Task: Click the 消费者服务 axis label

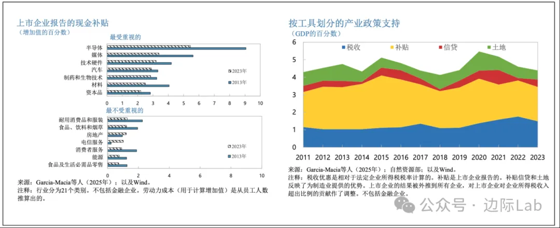Action: 89,150
